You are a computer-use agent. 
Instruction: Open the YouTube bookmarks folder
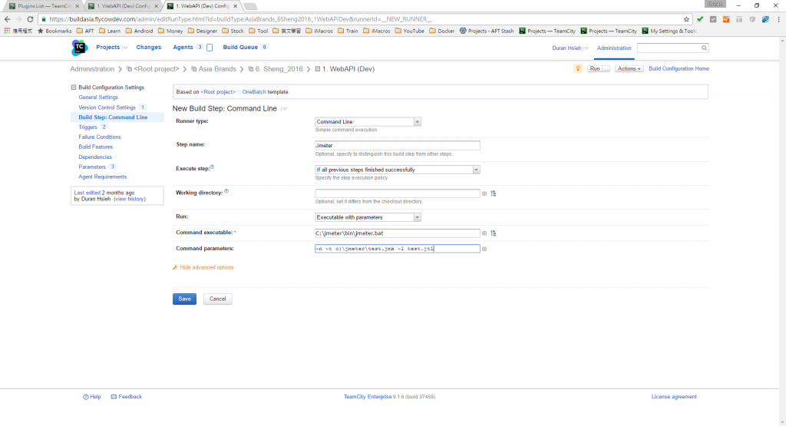pyautogui.click(x=409, y=31)
